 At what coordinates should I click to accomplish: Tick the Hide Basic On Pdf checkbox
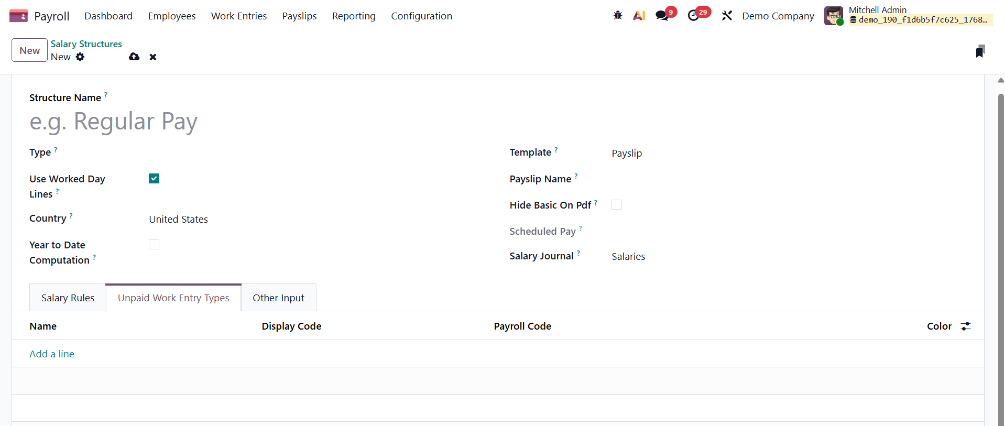(617, 205)
